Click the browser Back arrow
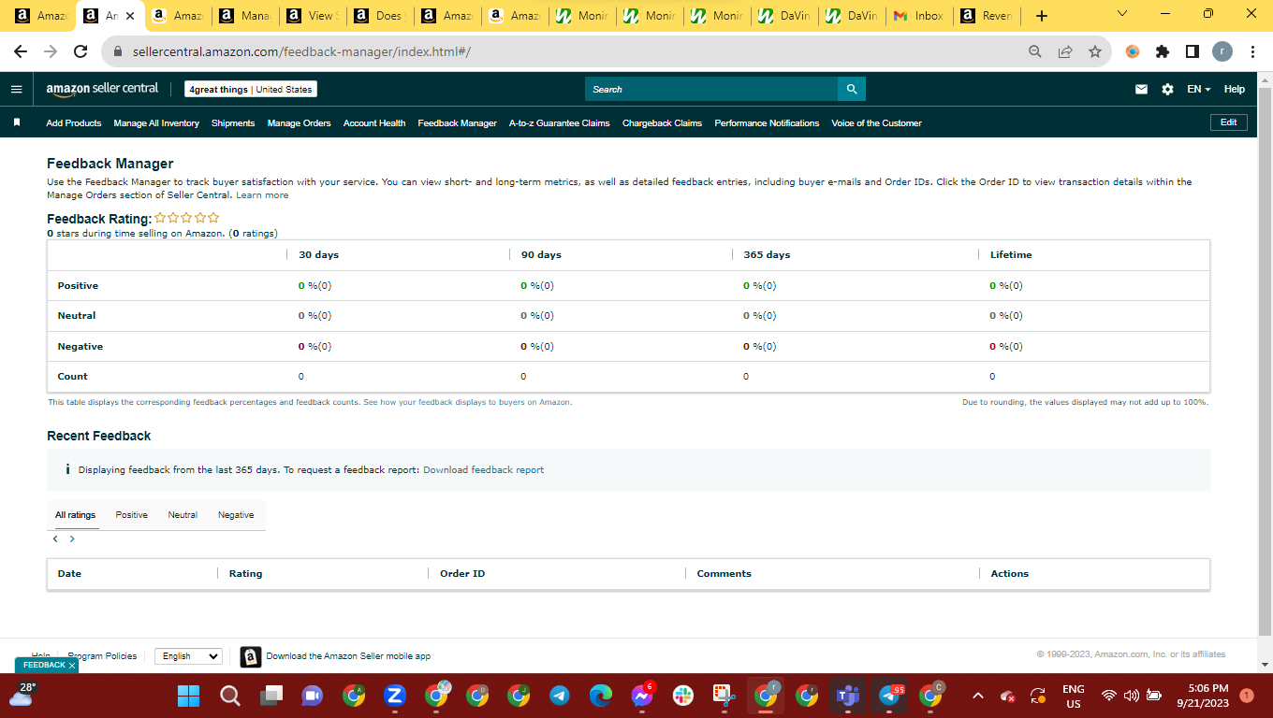The width and height of the screenshot is (1273, 718). coord(21,51)
